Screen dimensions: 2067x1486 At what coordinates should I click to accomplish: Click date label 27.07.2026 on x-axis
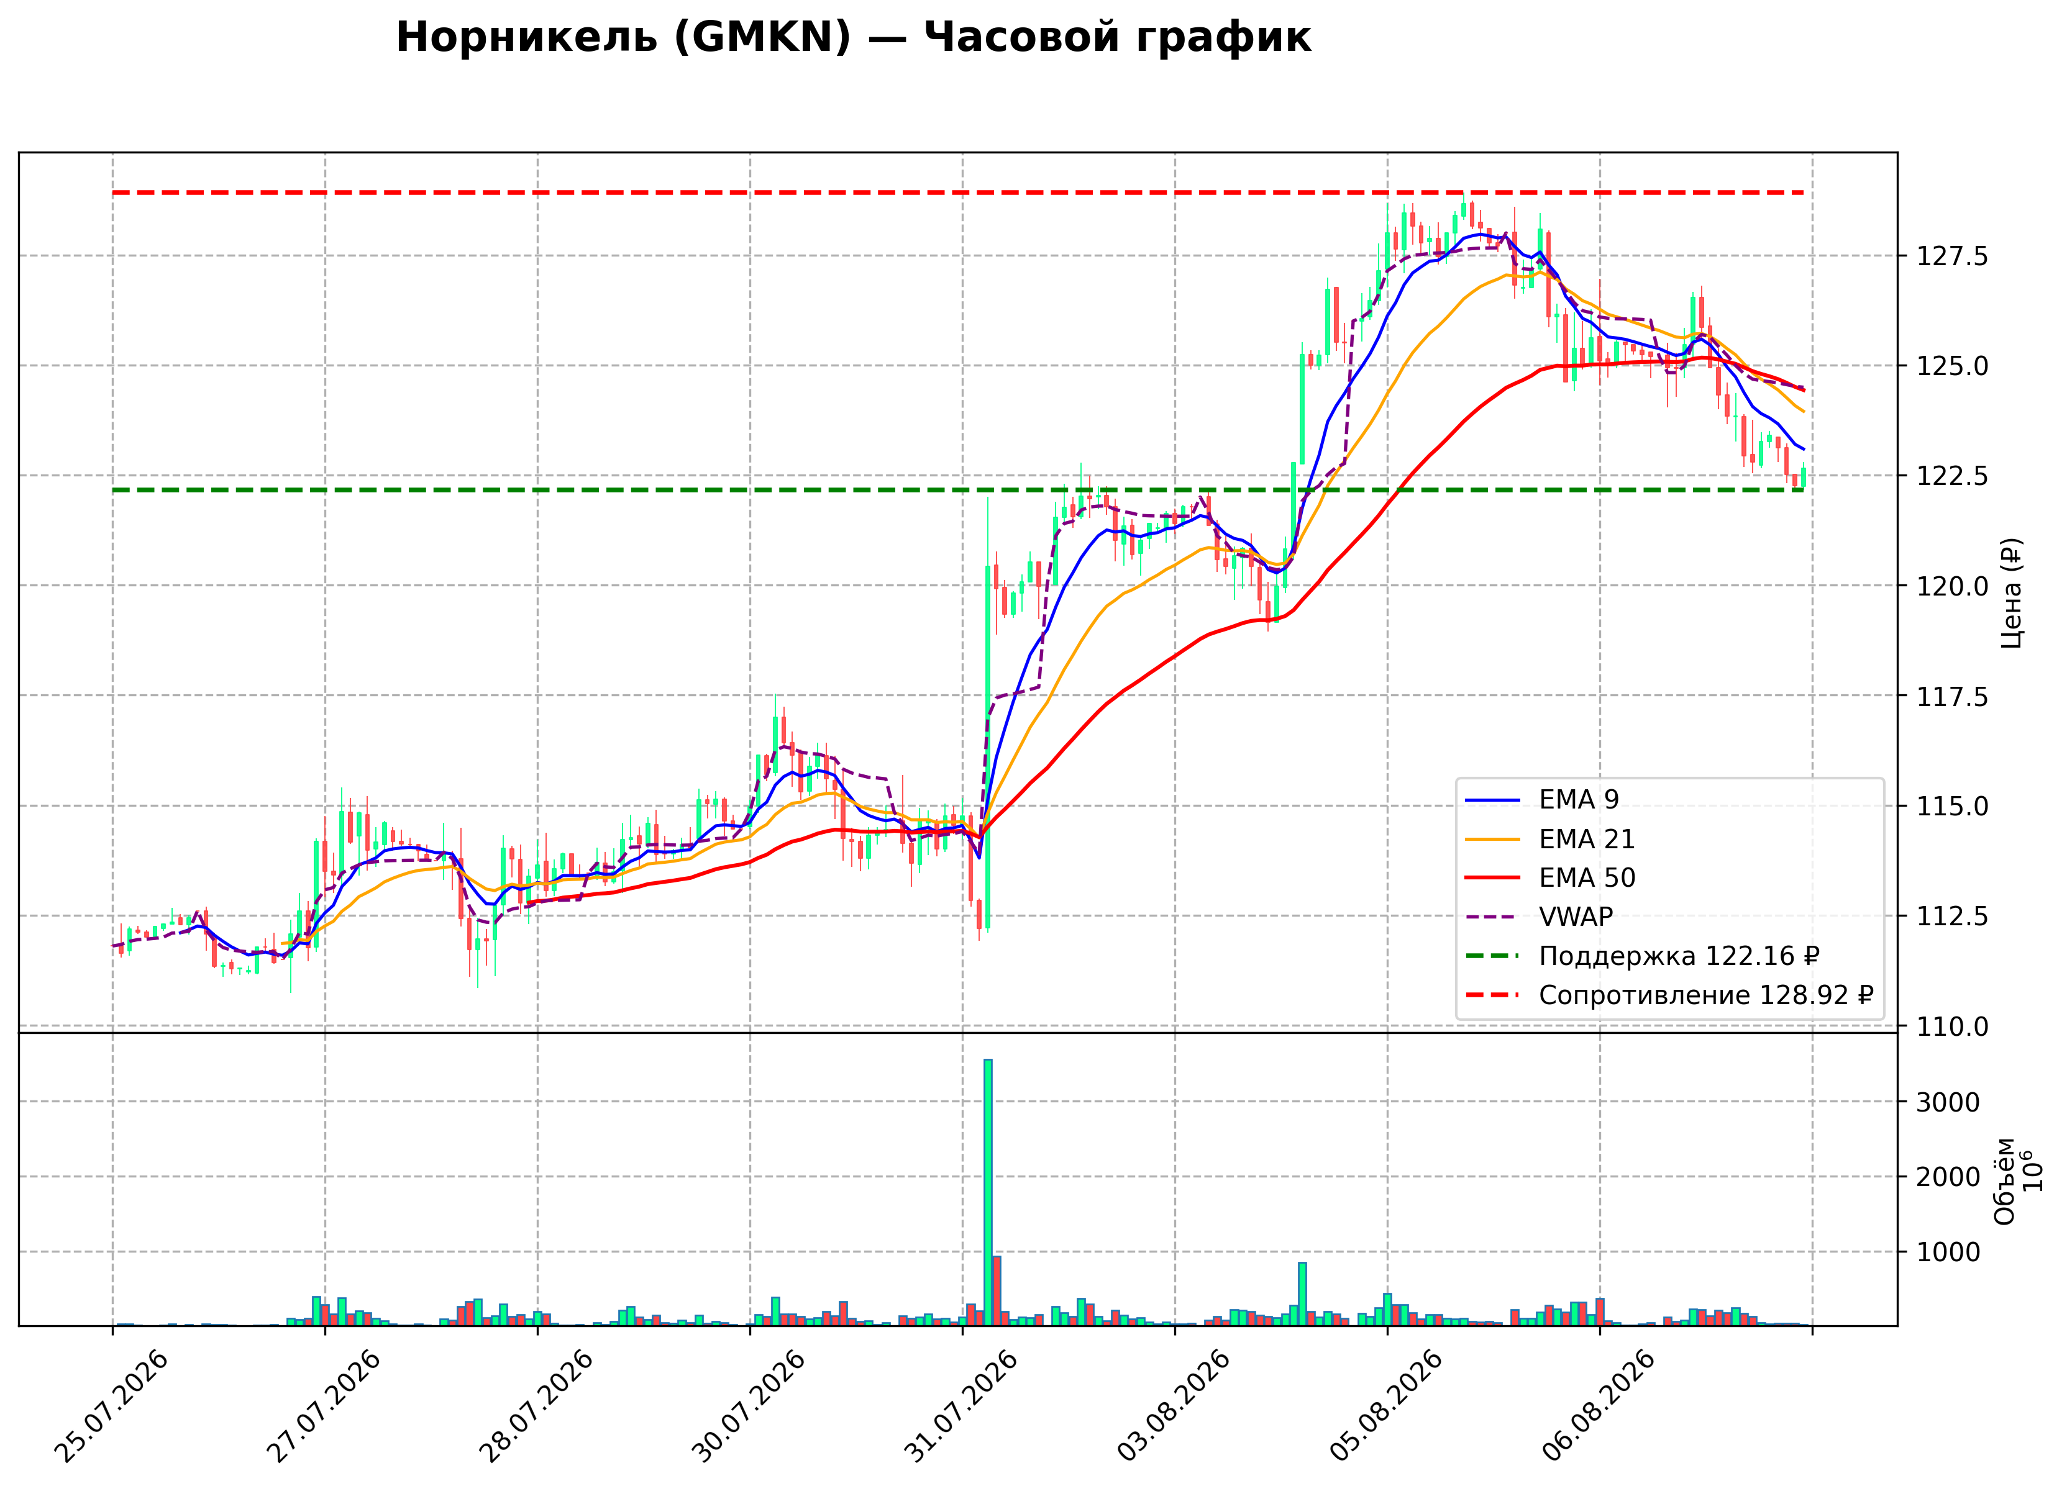pyautogui.click(x=324, y=1406)
